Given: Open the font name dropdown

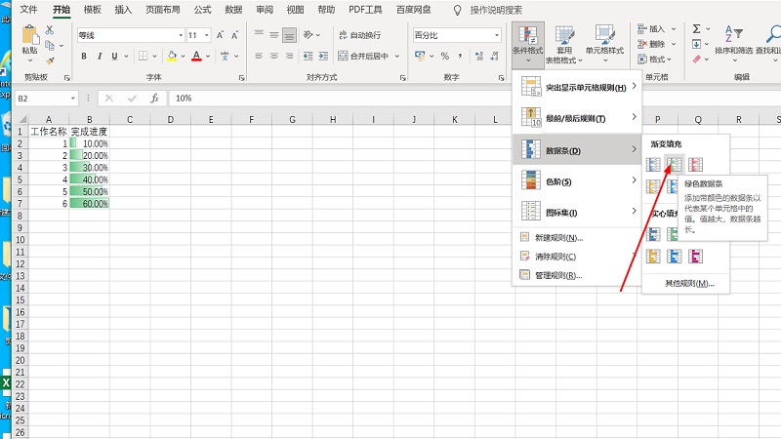Looking at the screenshot, I should tap(180, 35).
